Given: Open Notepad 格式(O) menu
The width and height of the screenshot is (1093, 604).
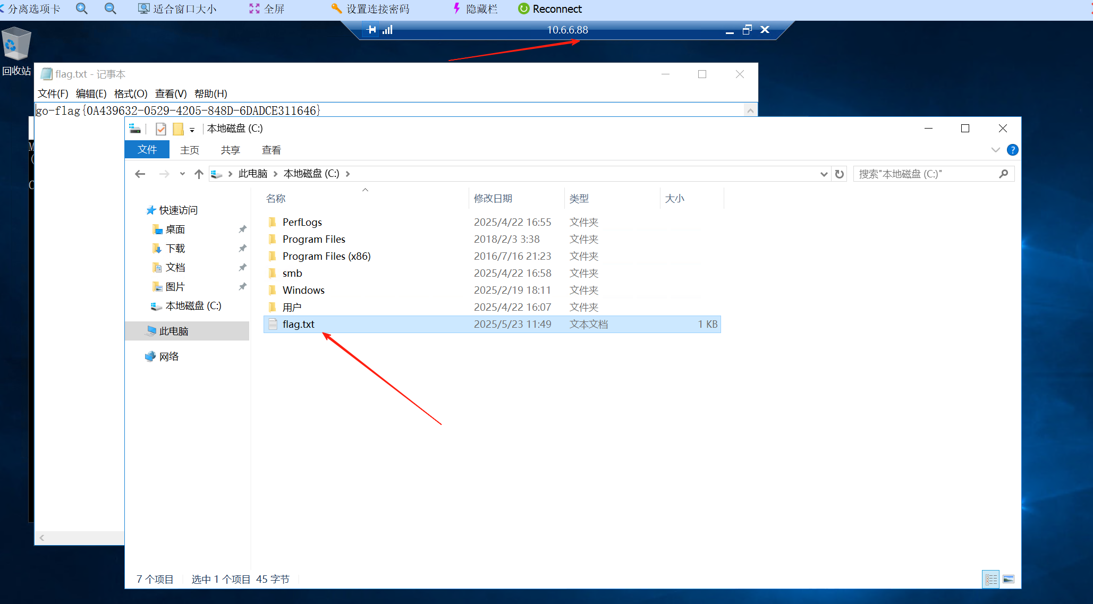Looking at the screenshot, I should (131, 93).
